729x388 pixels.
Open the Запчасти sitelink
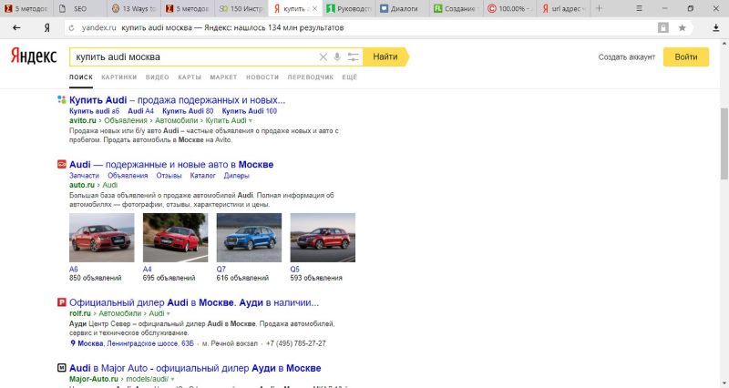coord(84,176)
